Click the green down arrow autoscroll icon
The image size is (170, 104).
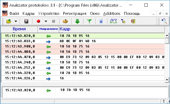coord(77,21)
